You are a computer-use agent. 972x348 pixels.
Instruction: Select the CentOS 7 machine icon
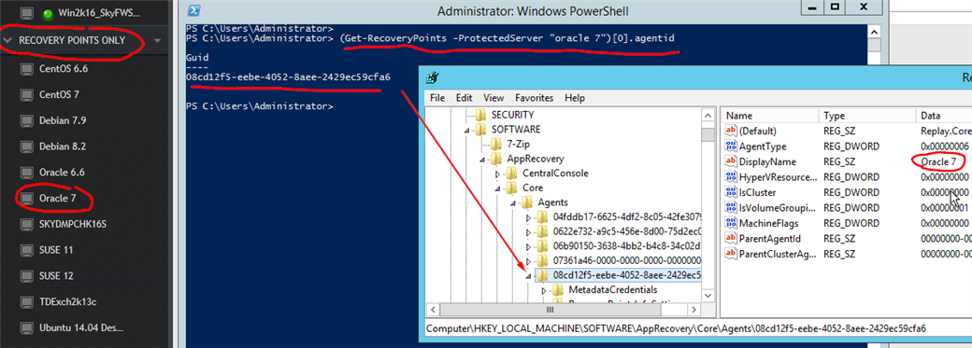point(26,95)
